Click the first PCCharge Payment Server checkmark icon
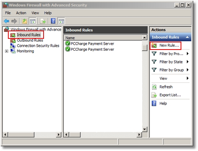Viewport: 198px width, 151px height. pyautogui.click(x=68, y=43)
